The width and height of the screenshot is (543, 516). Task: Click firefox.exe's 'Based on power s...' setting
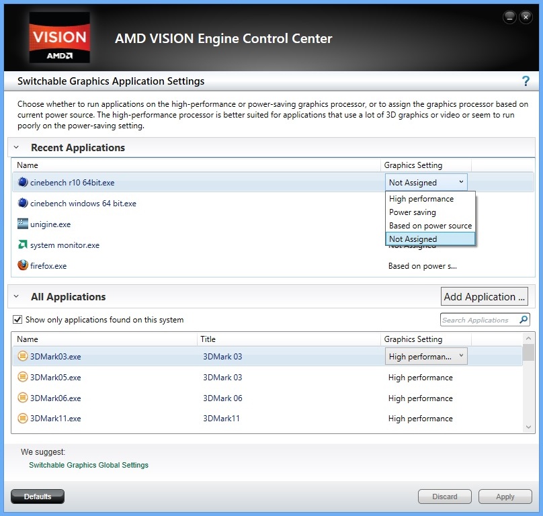(x=423, y=266)
